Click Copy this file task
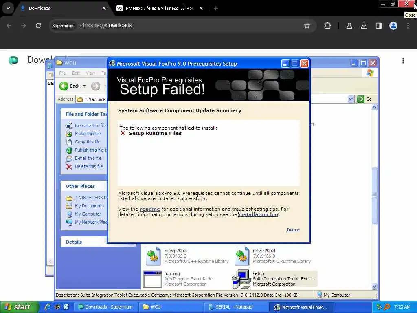The width and height of the screenshot is (417, 313). [88, 142]
